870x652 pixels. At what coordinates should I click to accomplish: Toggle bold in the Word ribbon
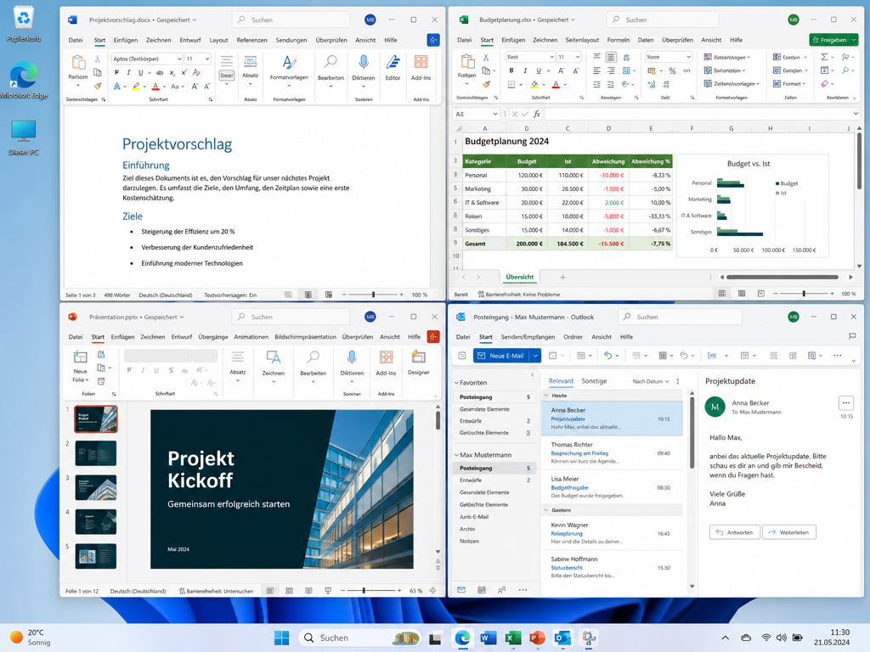pos(116,73)
